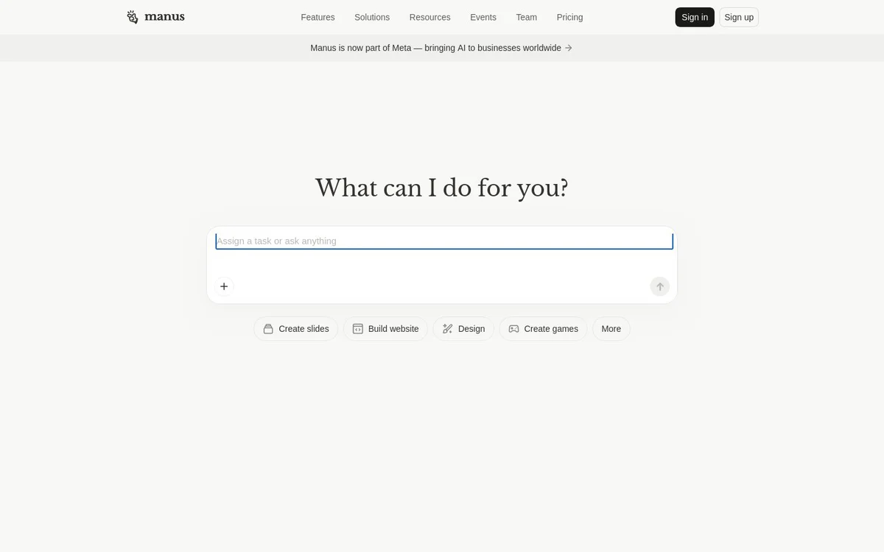Click the gamepad icon in Create games
Screen dimensions: 884x552
coord(514,329)
